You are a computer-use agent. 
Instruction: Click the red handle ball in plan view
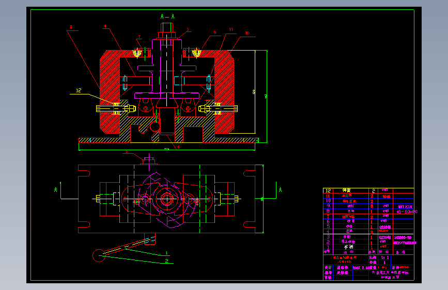[x=99, y=255]
